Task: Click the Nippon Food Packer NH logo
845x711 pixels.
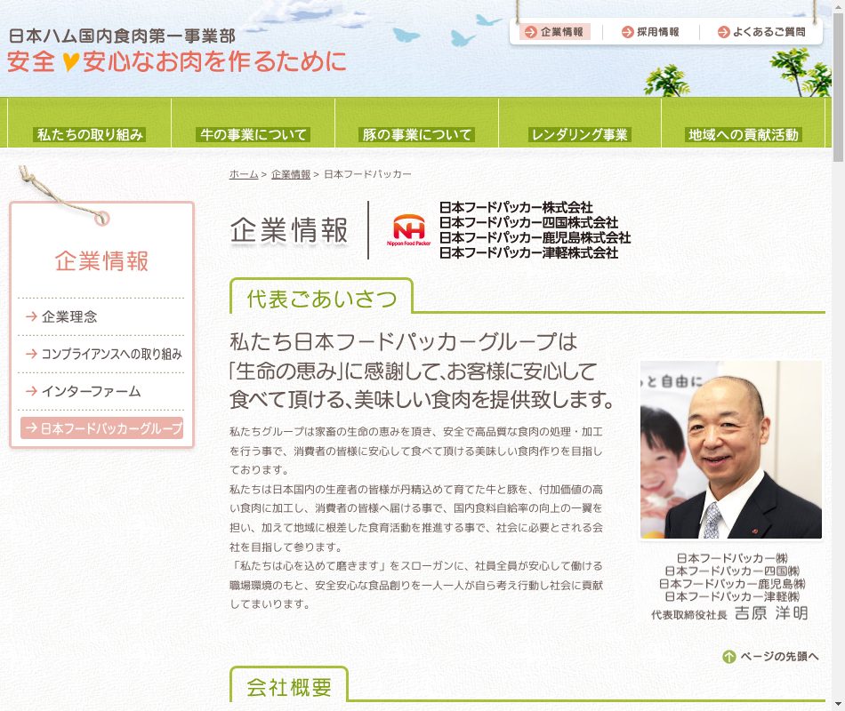Action: (408, 230)
